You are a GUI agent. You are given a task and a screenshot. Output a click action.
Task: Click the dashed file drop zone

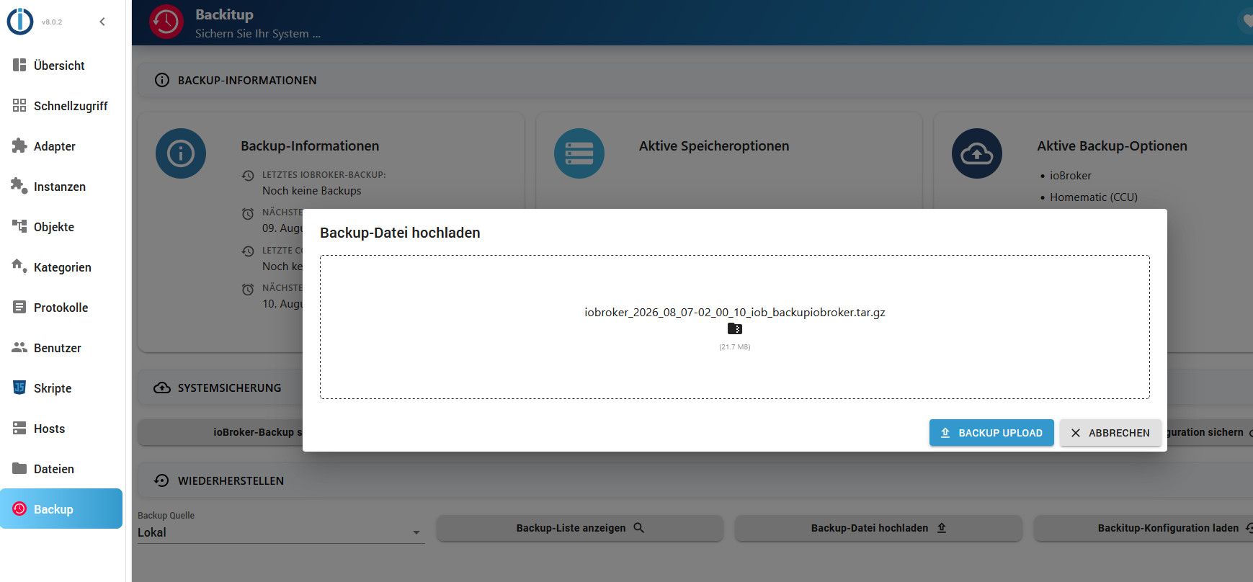tap(735, 327)
